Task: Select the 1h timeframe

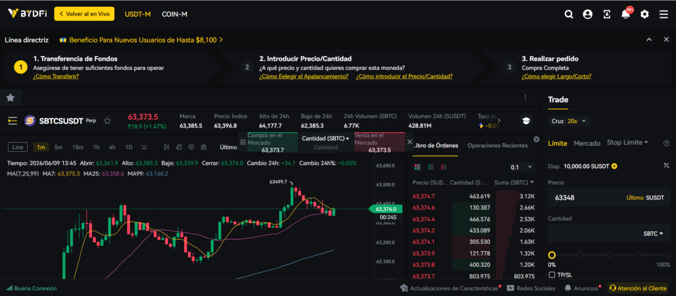Action: (x=96, y=147)
